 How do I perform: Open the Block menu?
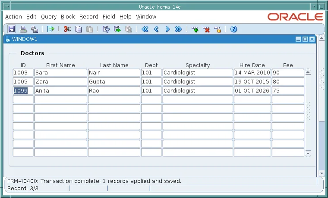68,17
